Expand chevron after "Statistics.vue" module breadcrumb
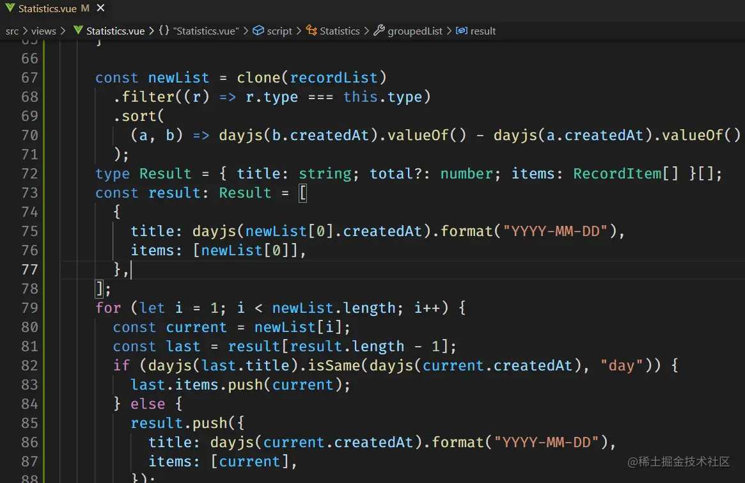 [x=246, y=31]
